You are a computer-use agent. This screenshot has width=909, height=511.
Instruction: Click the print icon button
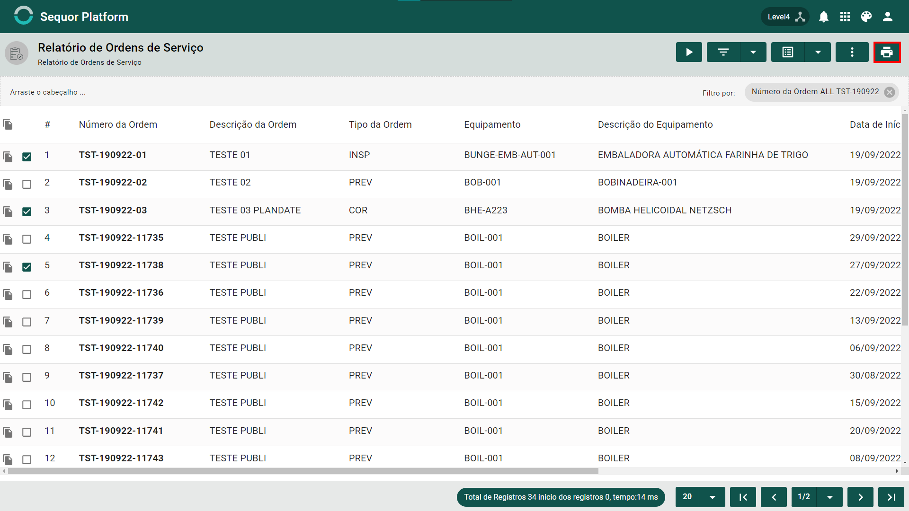(887, 52)
